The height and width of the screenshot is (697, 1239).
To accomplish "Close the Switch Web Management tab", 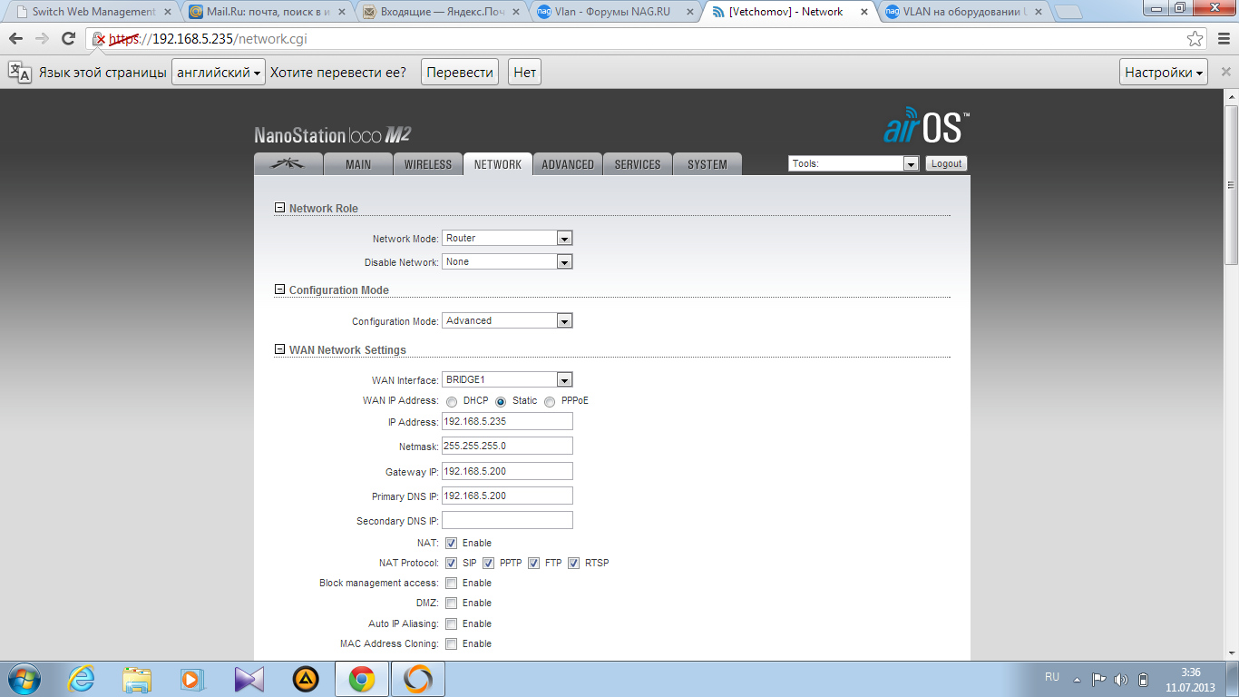I will pyautogui.click(x=165, y=12).
